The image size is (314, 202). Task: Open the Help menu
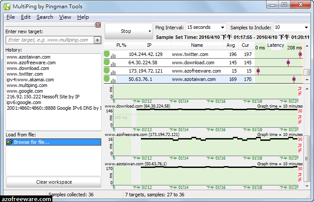83,17
